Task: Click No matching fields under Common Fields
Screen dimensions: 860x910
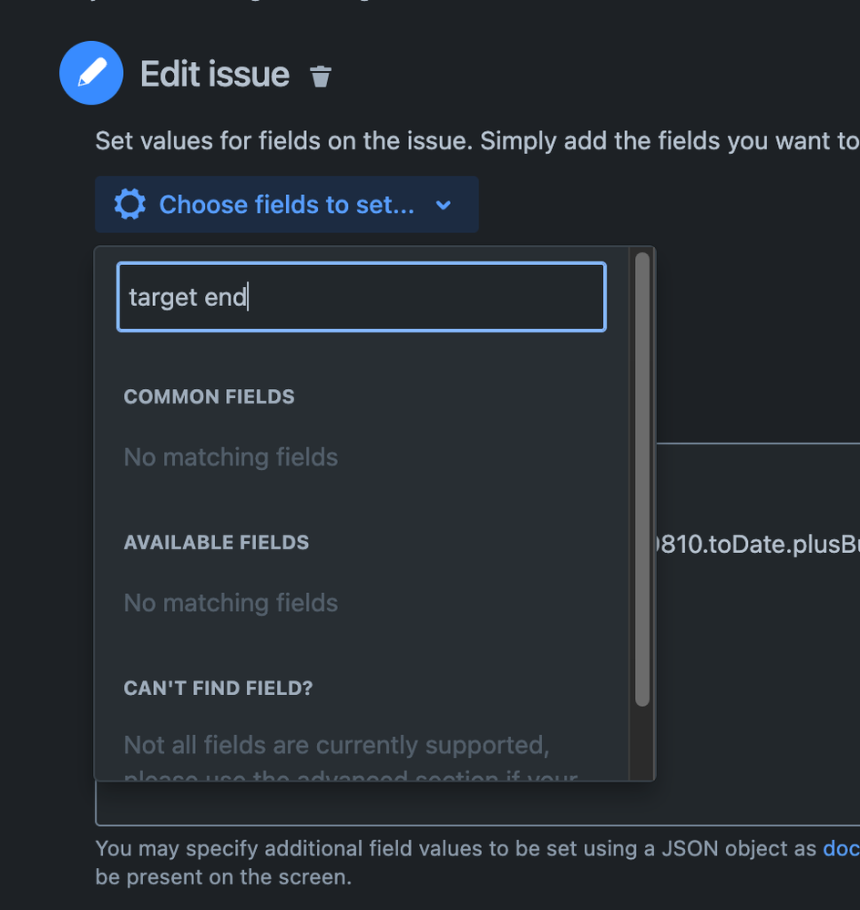Action: pyautogui.click(x=230, y=456)
